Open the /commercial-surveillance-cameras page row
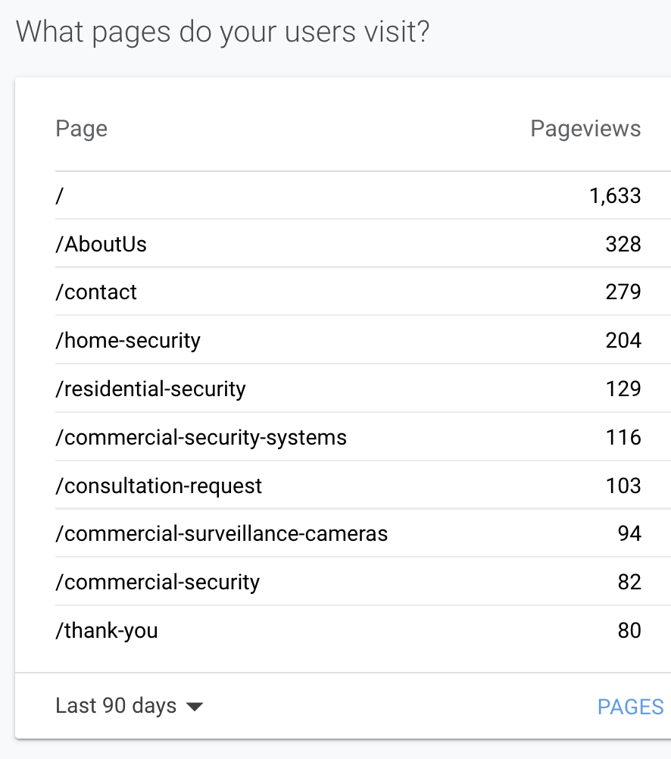This screenshot has height=759, width=671. coord(221,533)
